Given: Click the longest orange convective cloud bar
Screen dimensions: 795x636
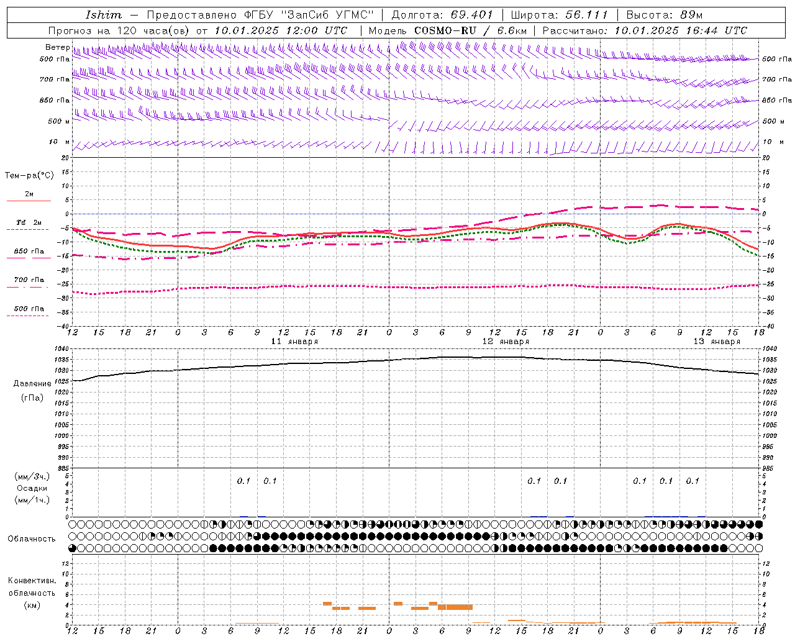Looking at the screenshot, I should click(455, 607).
